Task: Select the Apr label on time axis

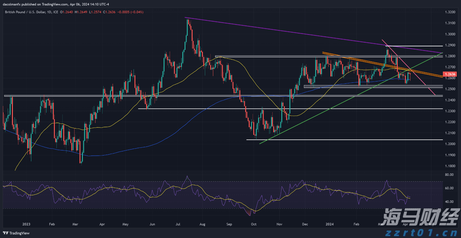Action: 406,224
